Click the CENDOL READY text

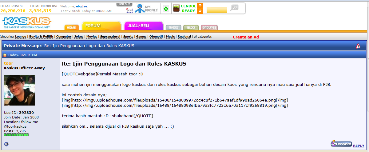click(188, 8)
